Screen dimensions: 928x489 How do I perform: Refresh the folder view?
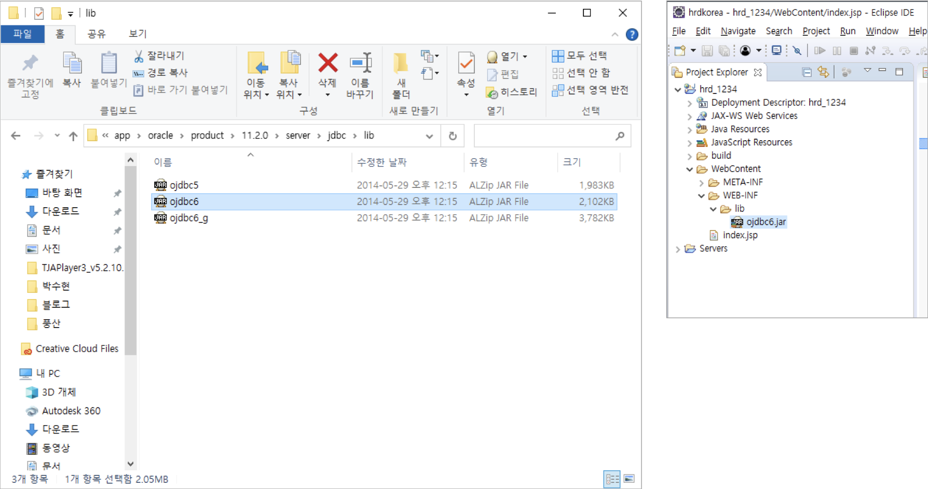tap(453, 136)
